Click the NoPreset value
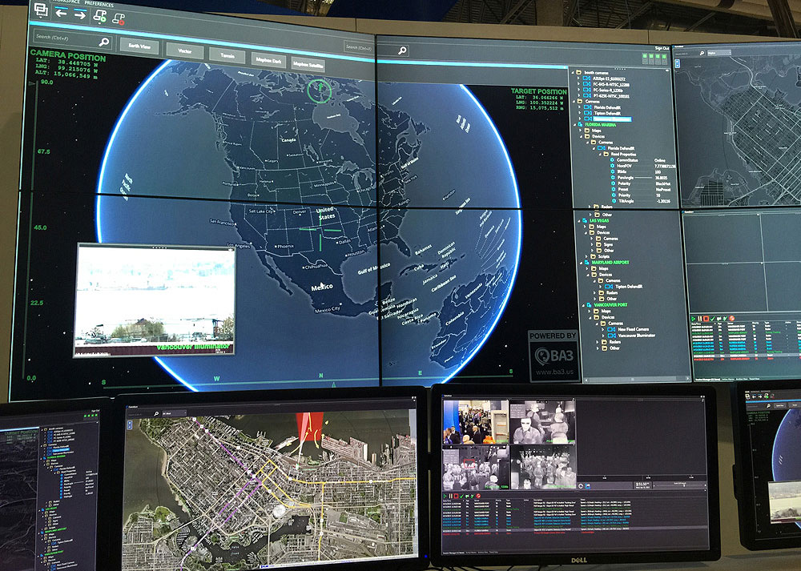 pos(663,190)
